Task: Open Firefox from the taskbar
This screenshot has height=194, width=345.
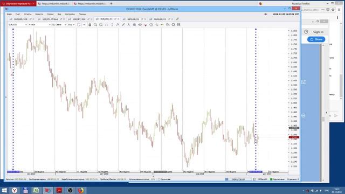Action: point(81,190)
